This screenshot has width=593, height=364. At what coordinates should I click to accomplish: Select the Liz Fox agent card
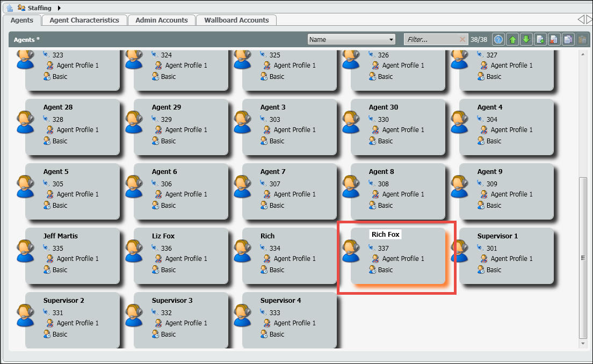181,256
